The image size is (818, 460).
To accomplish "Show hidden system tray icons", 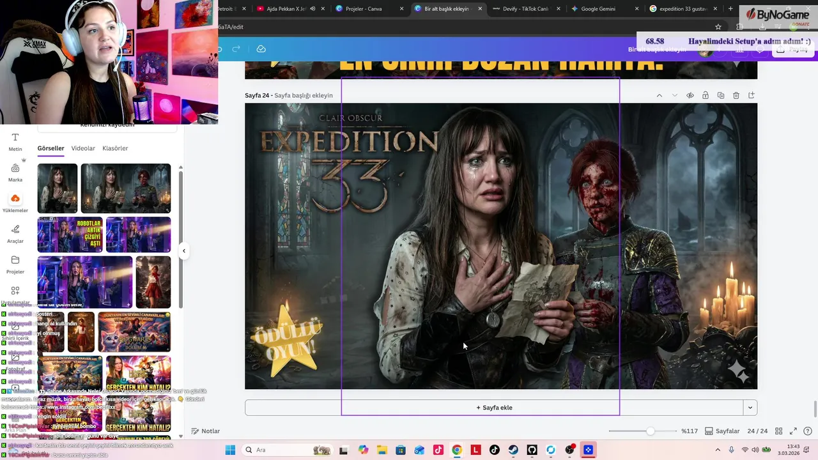I will (x=718, y=450).
